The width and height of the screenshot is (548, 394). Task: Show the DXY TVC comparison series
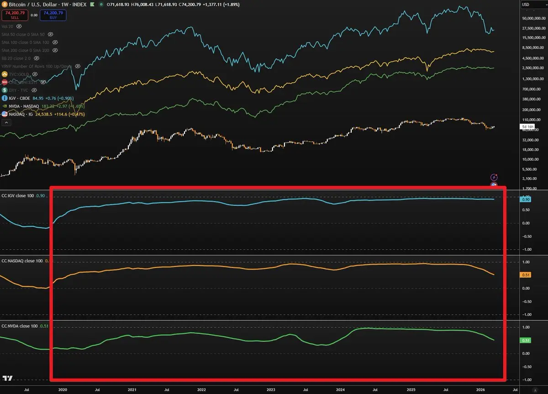tap(34, 90)
